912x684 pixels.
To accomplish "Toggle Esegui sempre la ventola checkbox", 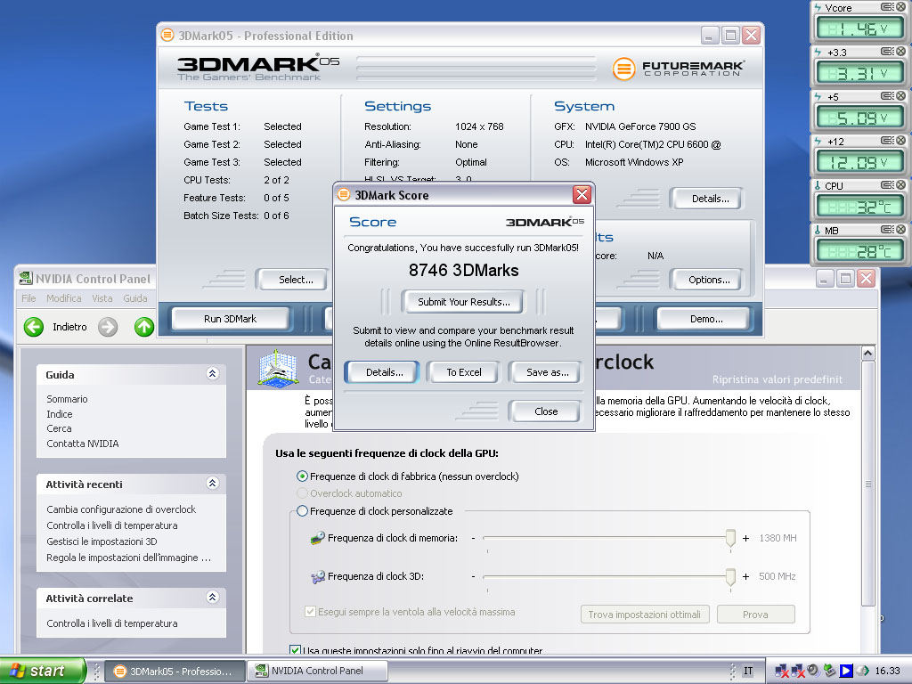I will [x=311, y=612].
